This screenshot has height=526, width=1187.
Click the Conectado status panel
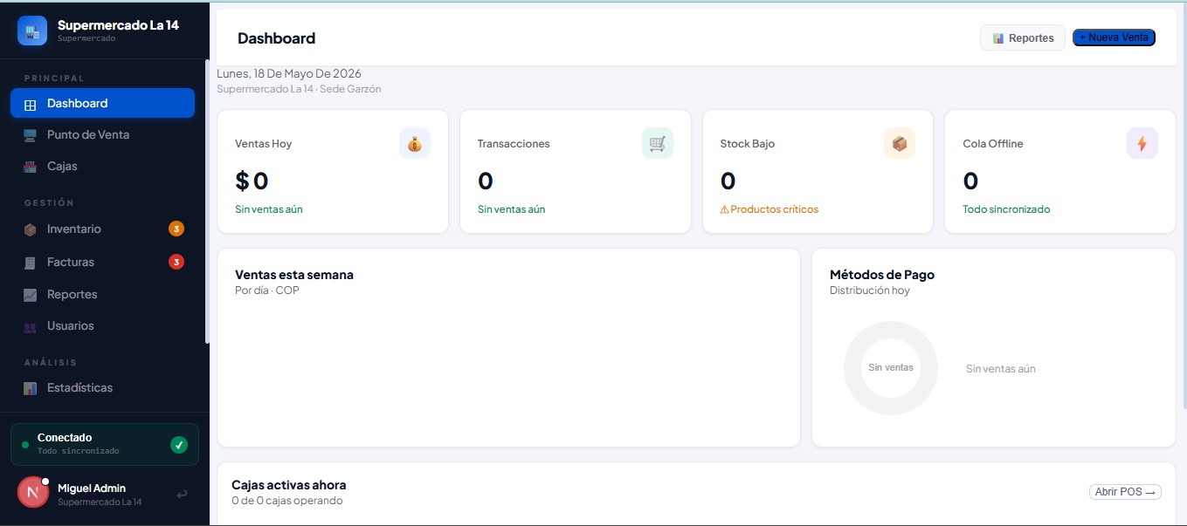105,444
